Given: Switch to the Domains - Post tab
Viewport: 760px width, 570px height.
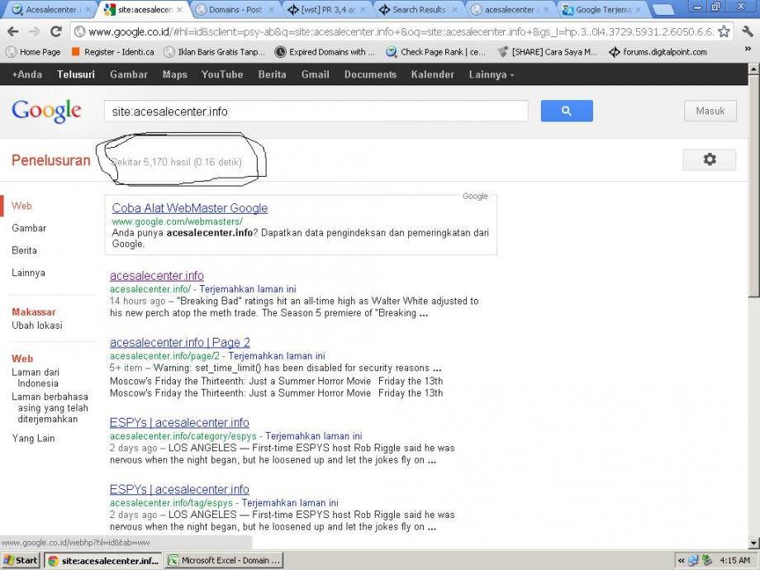Looking at the screenshot, I should [x=235, y=10].
